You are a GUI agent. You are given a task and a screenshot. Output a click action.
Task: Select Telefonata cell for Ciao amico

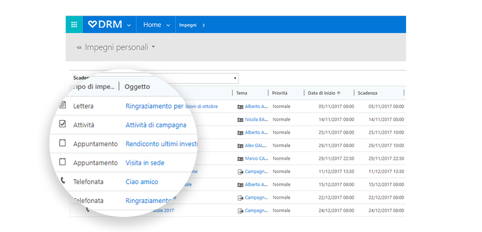point(88,182)
